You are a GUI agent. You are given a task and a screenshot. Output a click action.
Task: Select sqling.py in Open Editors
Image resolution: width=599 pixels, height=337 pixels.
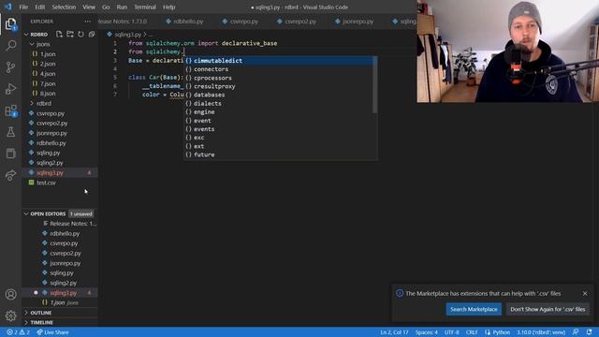(x=60, y=272)
